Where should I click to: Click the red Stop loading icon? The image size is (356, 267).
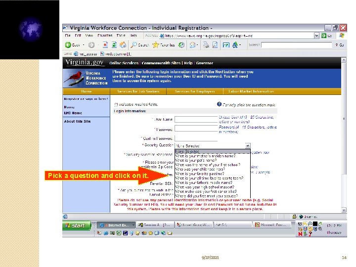(105, 44)
